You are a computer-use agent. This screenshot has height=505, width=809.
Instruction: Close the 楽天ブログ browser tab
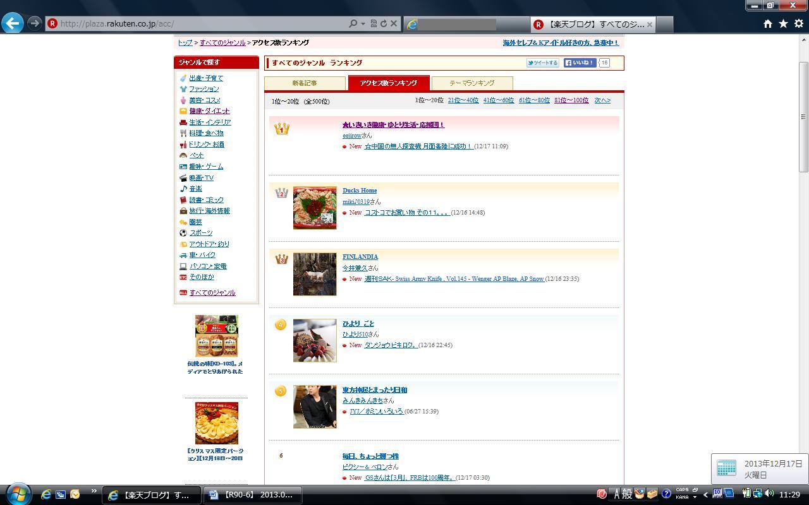[649, 24]
